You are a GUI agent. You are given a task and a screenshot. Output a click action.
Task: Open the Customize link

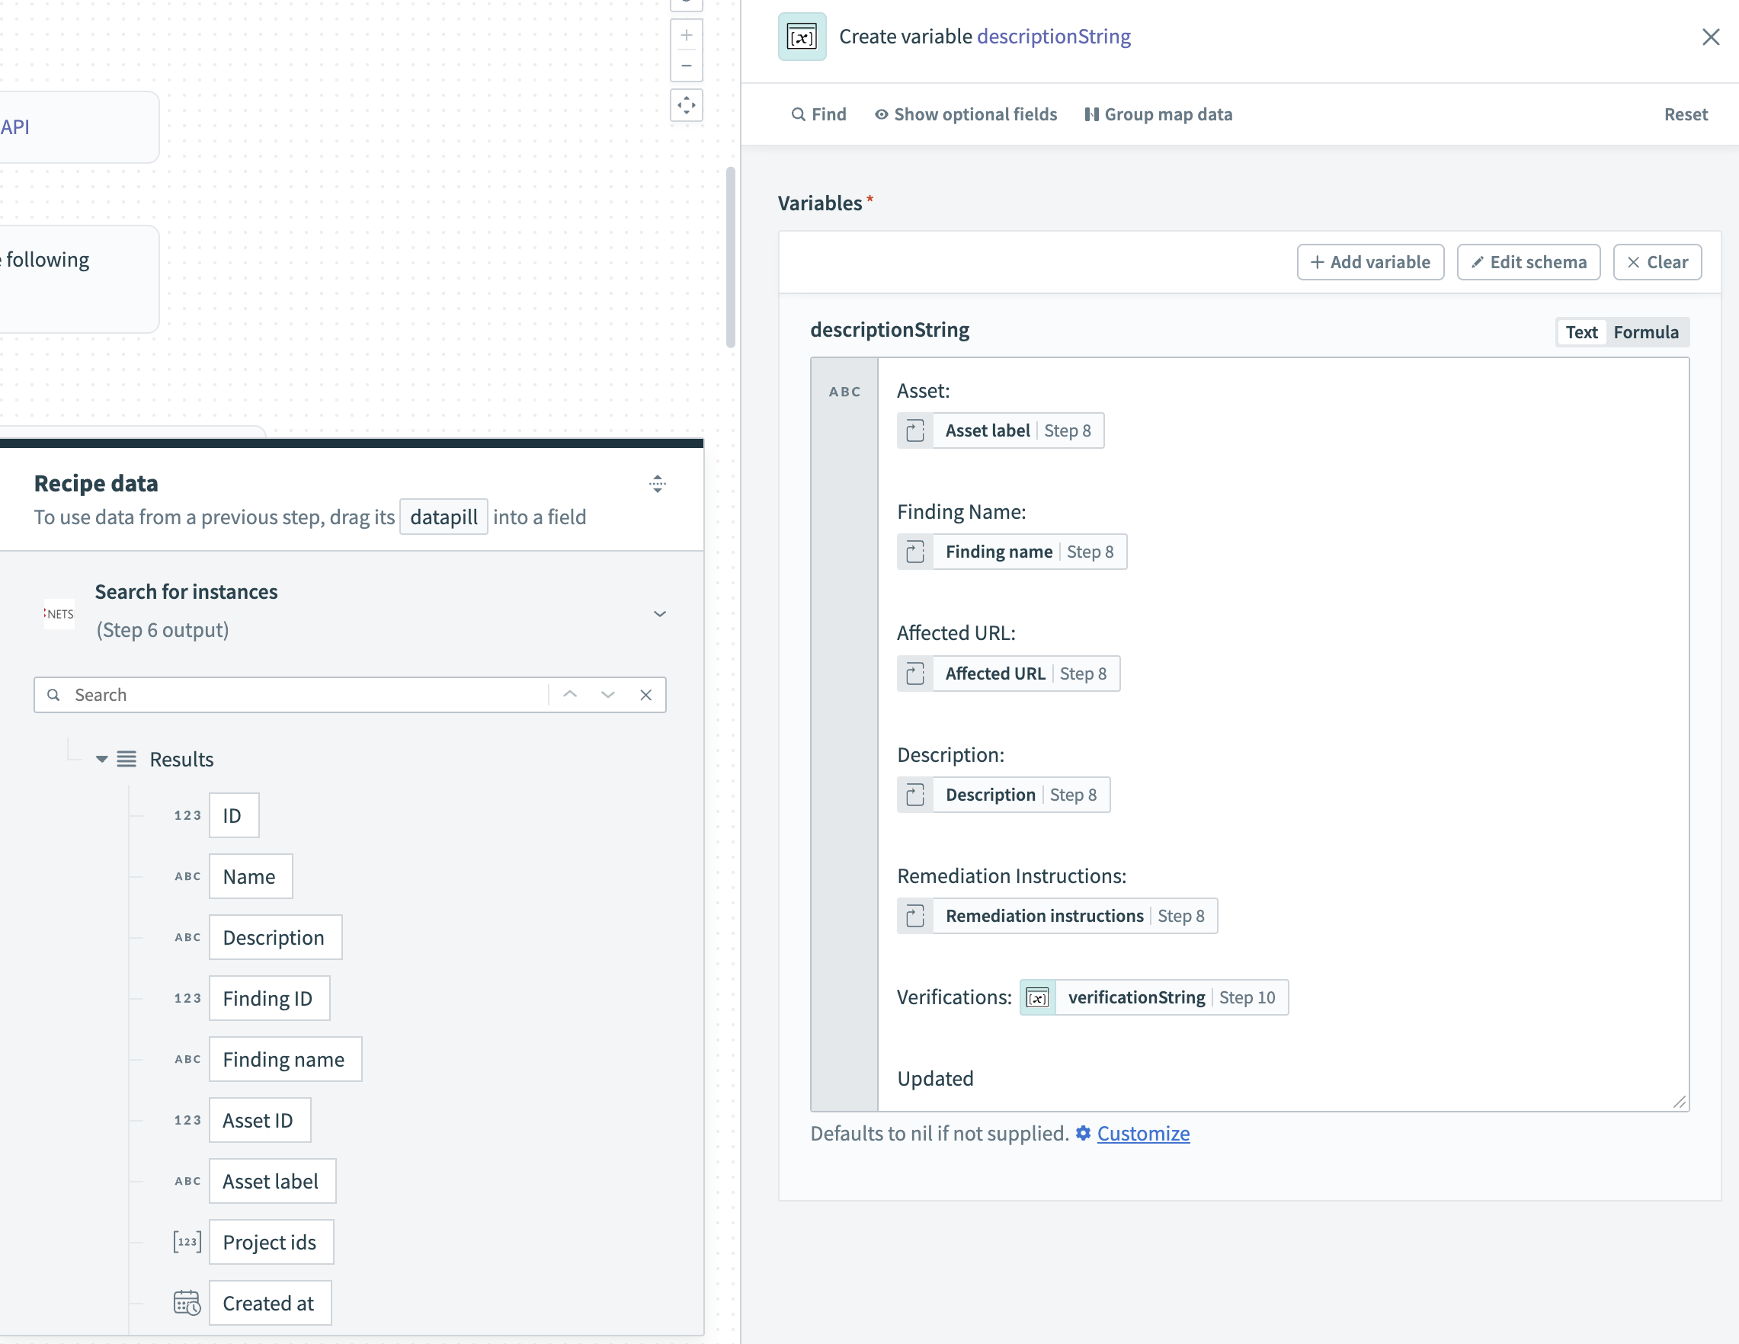click(x=1142, y=1133)
